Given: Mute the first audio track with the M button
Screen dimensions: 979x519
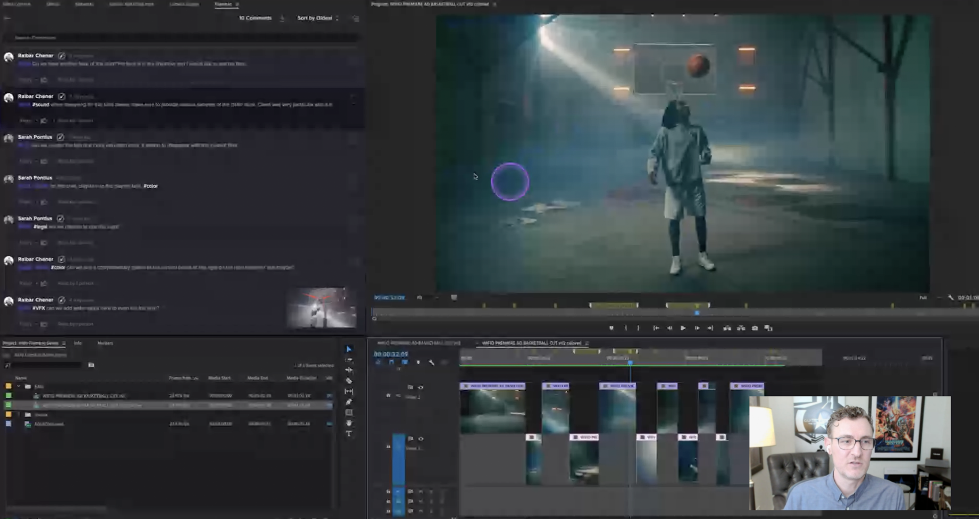Looking at the screenshot, I should (x=421, y=492).
